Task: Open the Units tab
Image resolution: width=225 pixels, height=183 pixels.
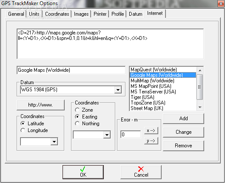Action: click(34, 14)
